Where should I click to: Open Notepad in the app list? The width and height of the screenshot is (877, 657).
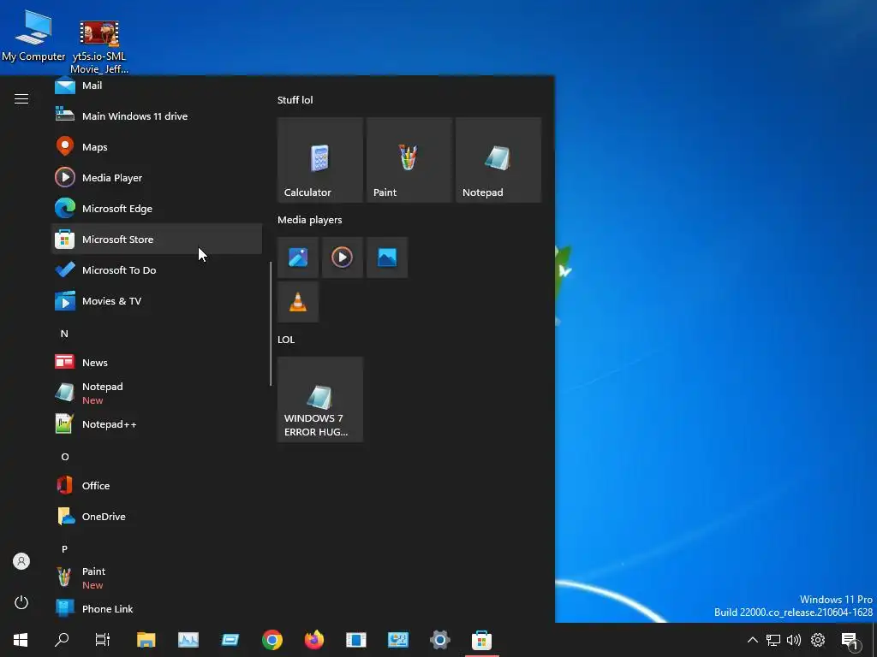pos(157,394)
